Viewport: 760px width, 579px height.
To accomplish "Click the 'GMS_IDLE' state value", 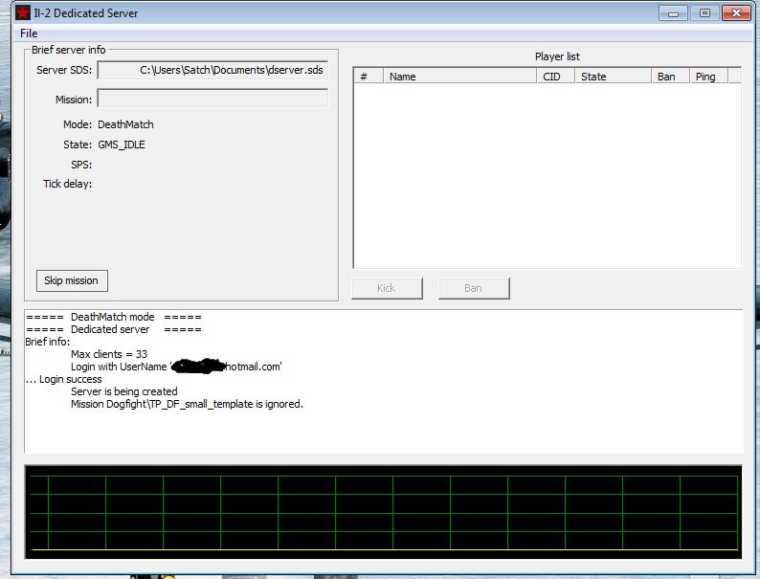I will pyautogui.click(x=122, y=145).
